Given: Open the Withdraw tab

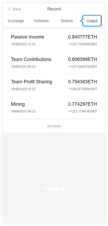Looking at the screenshot, I should (x=41, y=21).
